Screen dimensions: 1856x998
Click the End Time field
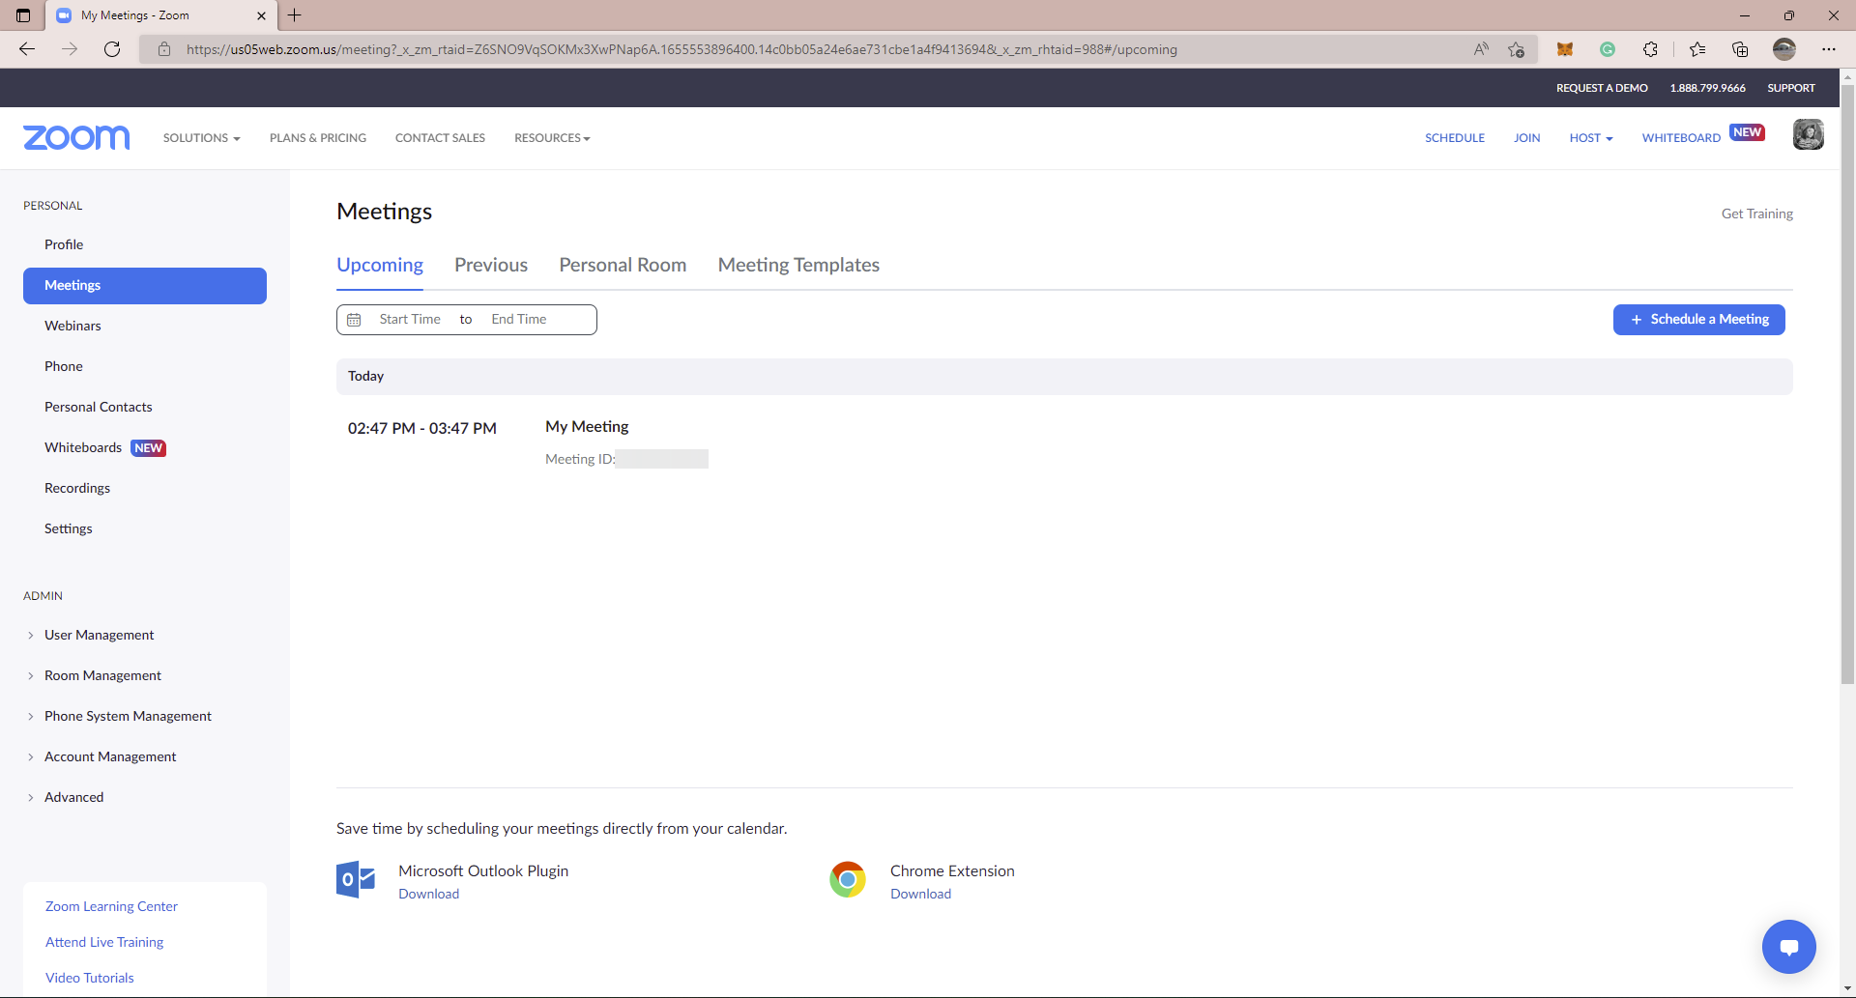pos(519,320)
